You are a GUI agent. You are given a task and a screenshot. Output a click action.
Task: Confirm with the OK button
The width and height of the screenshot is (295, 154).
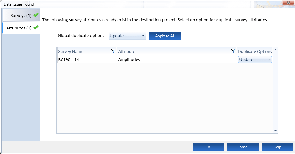point(208,147)
